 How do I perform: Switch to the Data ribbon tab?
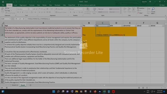[x=38, y=5]
